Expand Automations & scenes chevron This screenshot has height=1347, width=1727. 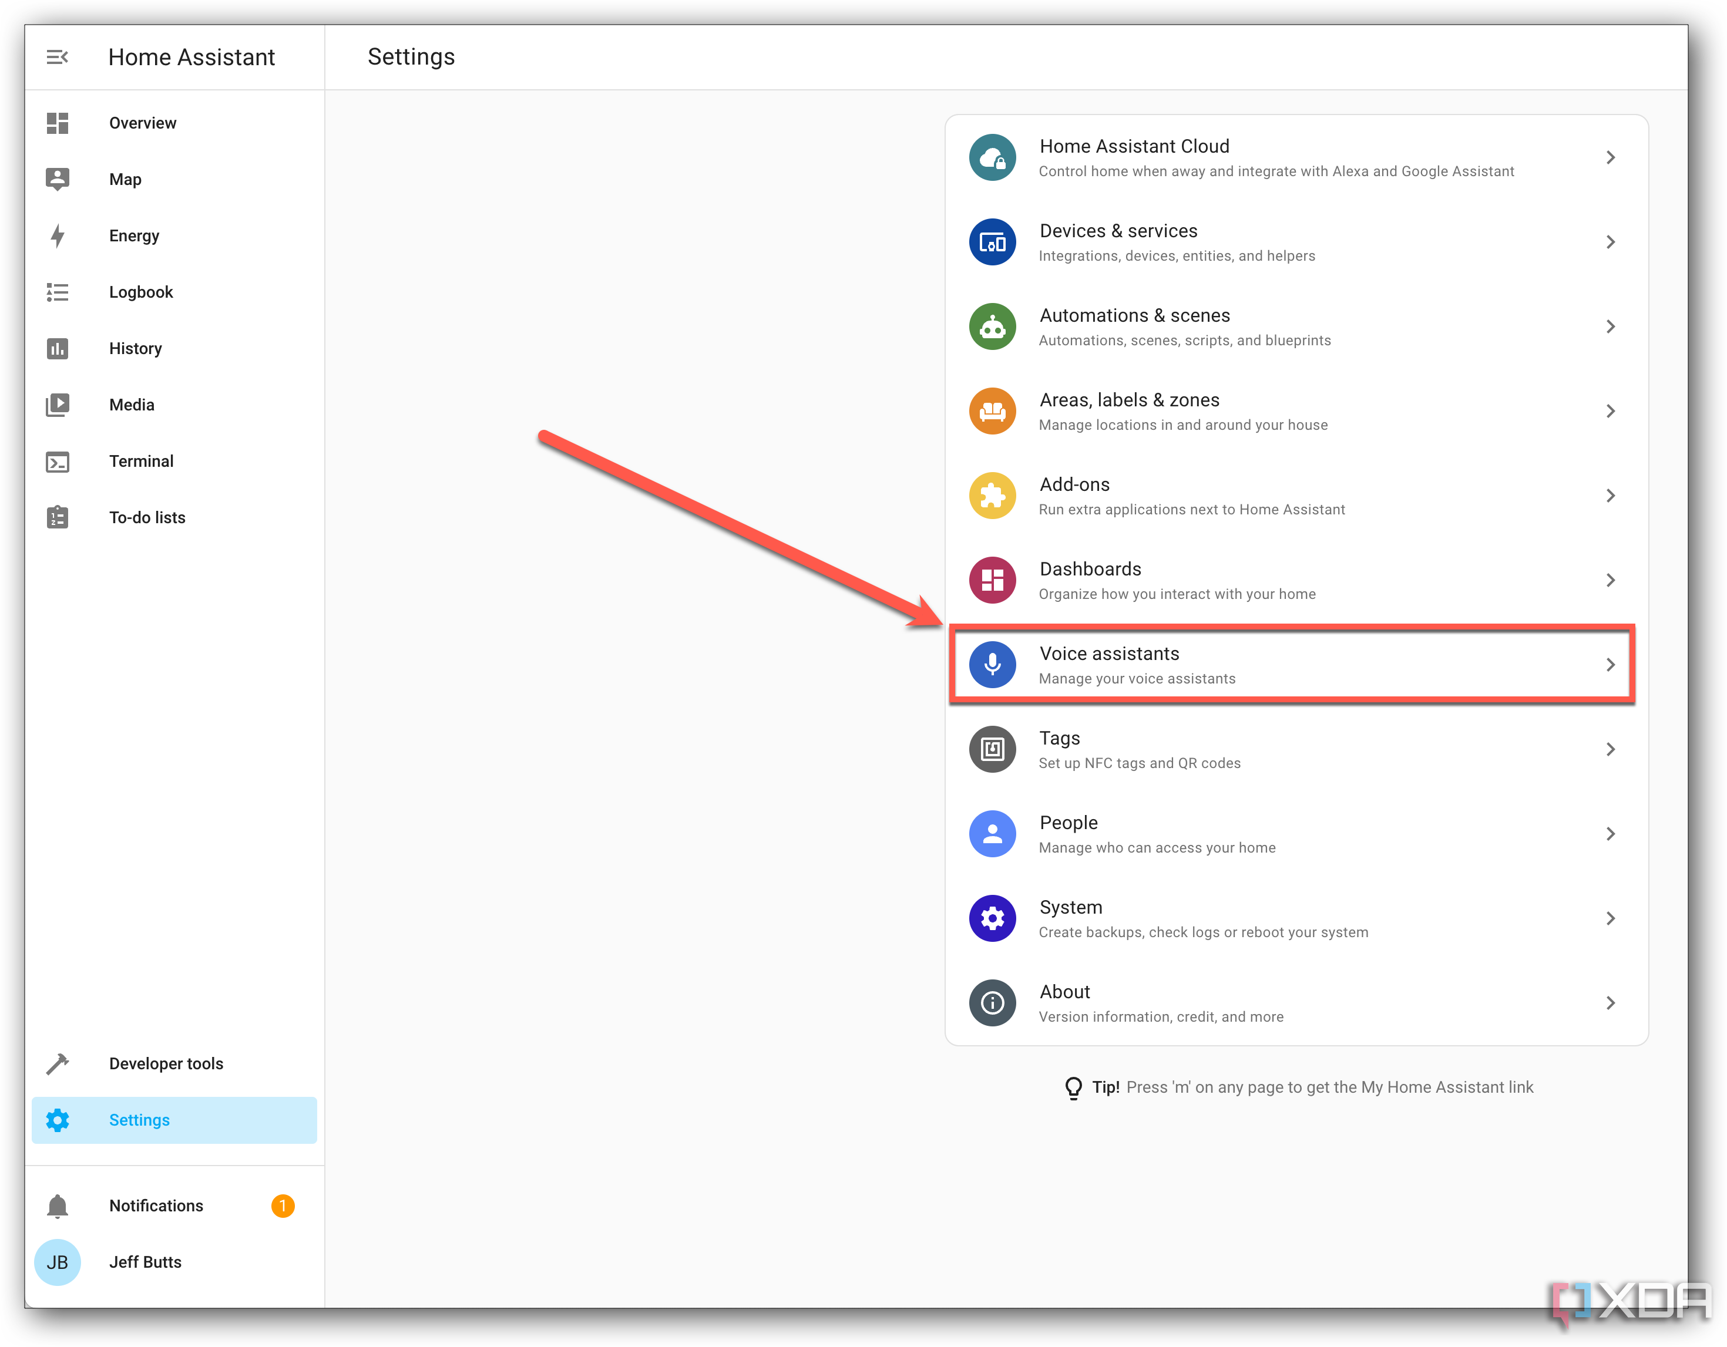tap(1611, 327)
